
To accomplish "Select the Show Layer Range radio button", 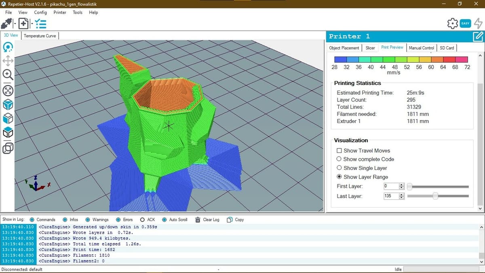I will 339,177.
